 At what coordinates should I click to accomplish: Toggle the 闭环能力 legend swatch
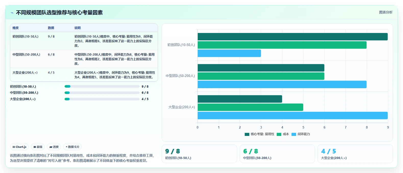pyautogui.click(x=294, y=134)
